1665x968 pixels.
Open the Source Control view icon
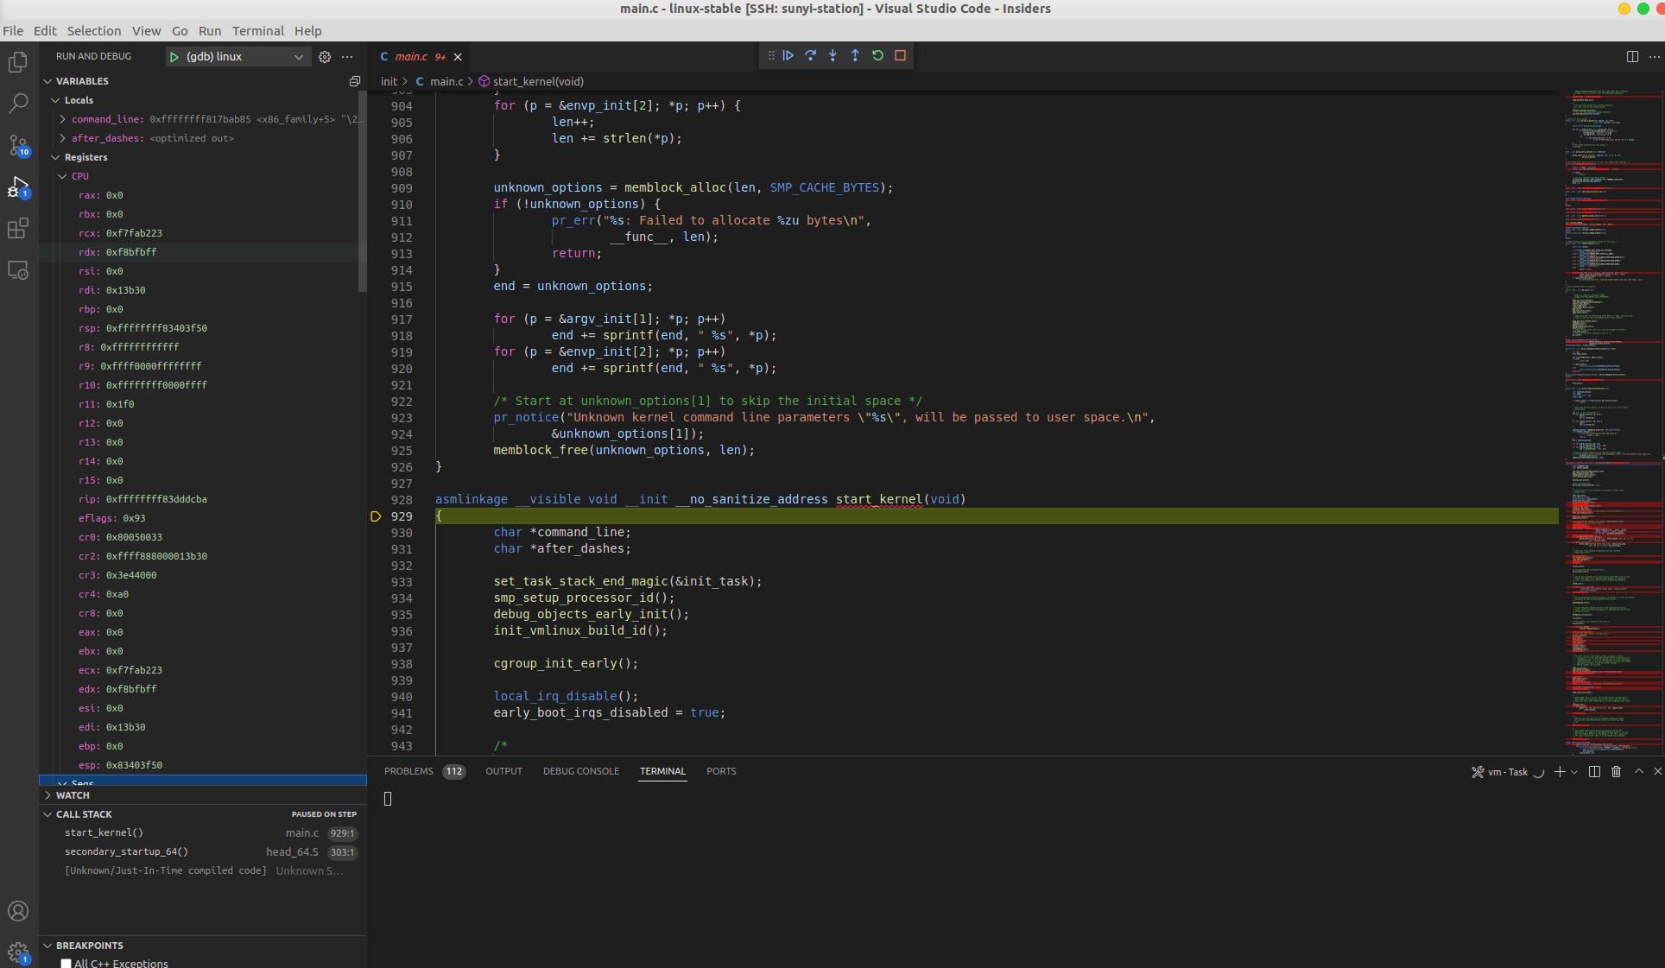[x=18, y=144]
